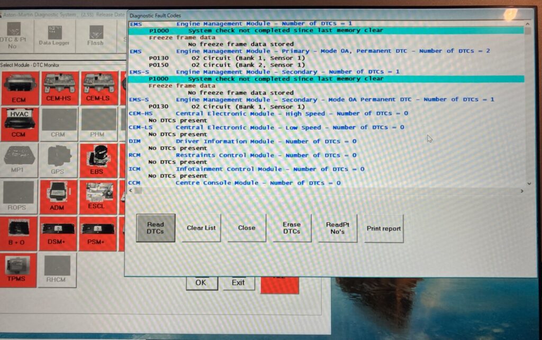Click Erase DTCs
542x340 pixels.
[292, 228]
